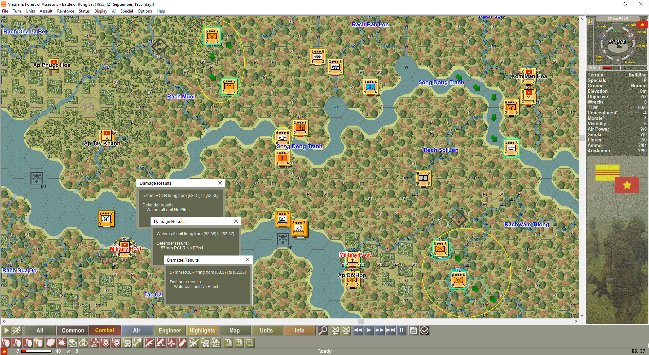
Task: Click the blue play replay button
Action: [x=369, y=330]
